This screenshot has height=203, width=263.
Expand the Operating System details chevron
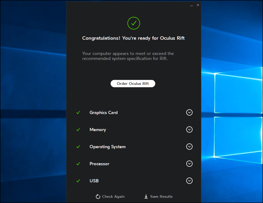point(189,147)
